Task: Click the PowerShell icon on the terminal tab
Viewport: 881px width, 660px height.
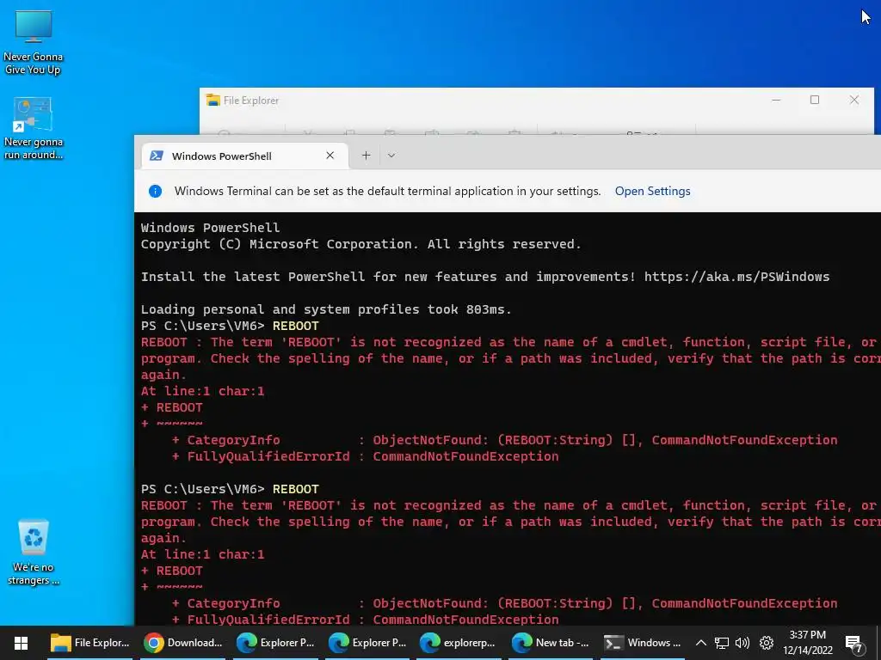Action: [157, 156]
